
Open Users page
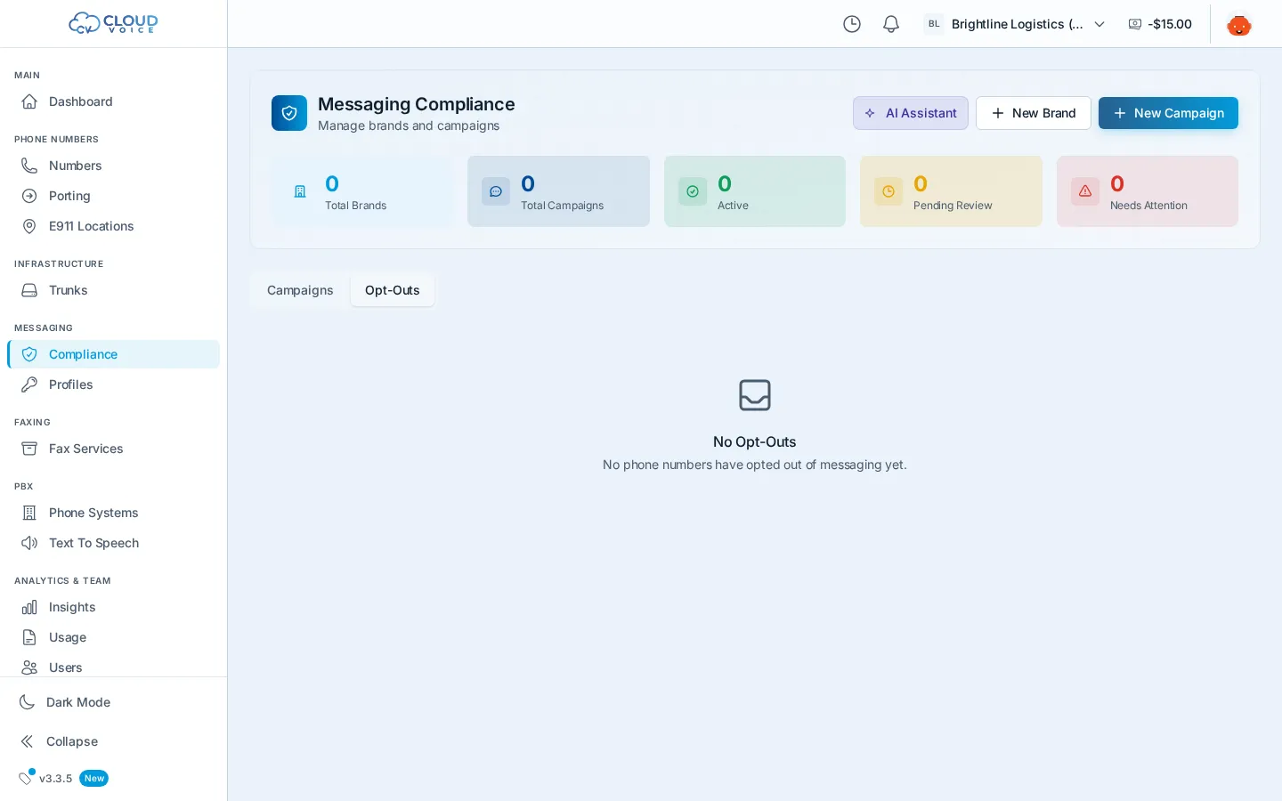click(113, 667)
